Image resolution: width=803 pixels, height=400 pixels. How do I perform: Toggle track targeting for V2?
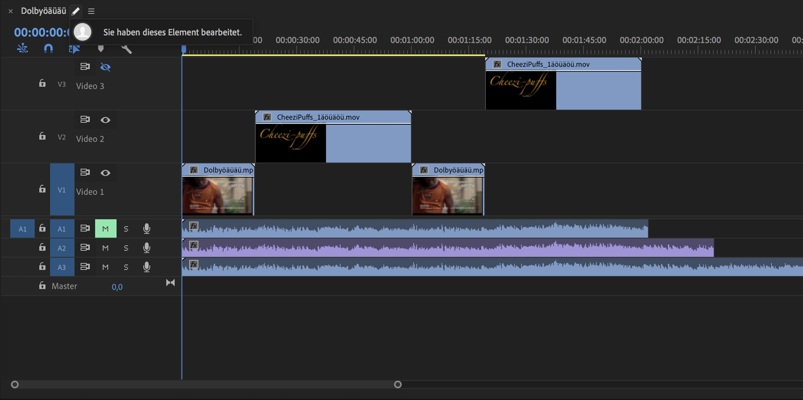tap(62, 137)
